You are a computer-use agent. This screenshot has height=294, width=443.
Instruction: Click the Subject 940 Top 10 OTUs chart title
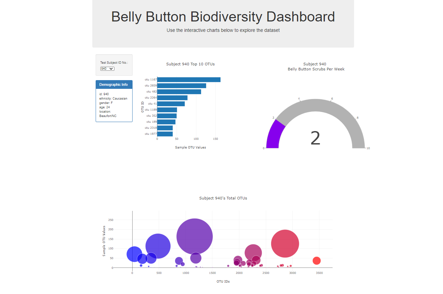[190, 64]
